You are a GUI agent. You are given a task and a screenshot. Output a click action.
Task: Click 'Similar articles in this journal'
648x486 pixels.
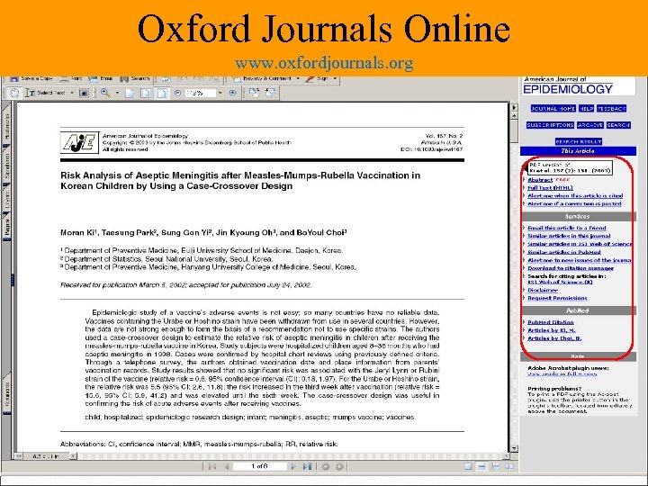pyautogui.click(x=569, y=236)
